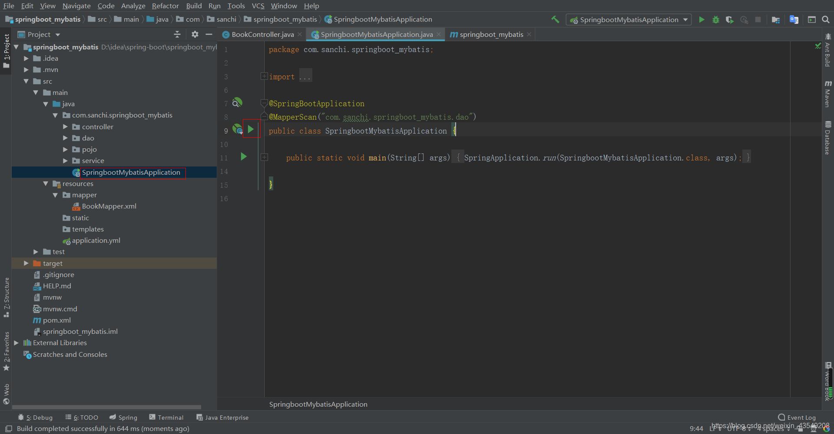The width and height of the screenshot is (834, 434).
Task: Open the TODO tool window button
Action: 82,418
